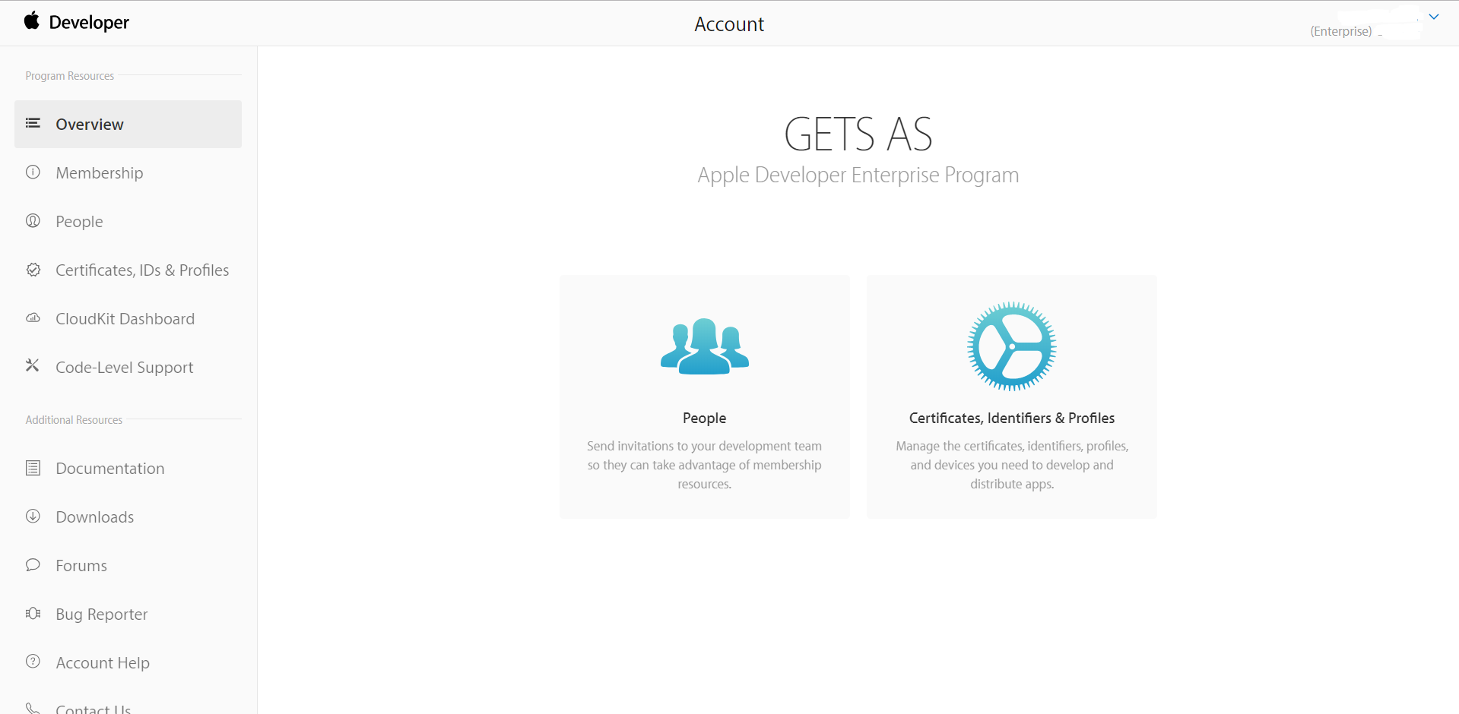This screenshot has height=714, width=1459.
Task: Open Certificates, IDs & Profiles
Action: tap(142, 270)
